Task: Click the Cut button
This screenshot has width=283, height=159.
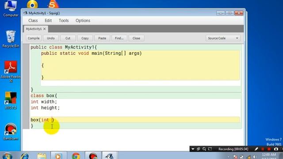Action: pyautogui.click(x=68, y=38)
